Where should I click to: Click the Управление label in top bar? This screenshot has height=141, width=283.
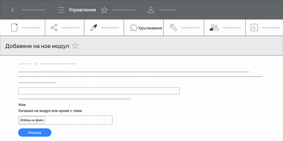(82, 10)
